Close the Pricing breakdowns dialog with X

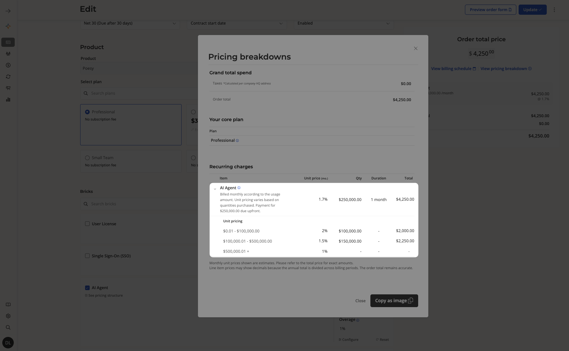(x=416, y=48)
